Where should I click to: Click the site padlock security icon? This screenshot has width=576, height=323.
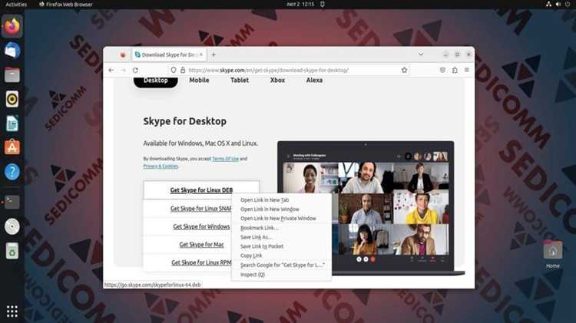click(183, 70)
